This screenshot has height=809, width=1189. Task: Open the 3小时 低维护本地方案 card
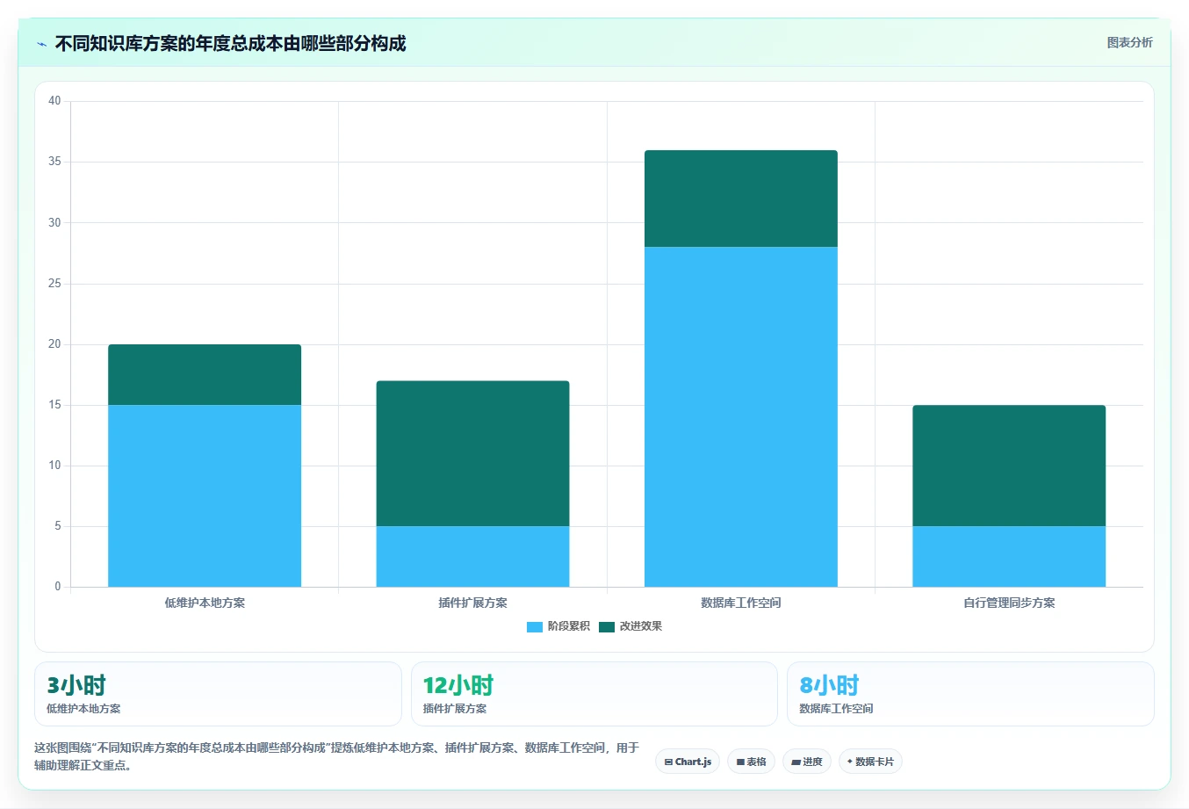pos(218,694)
